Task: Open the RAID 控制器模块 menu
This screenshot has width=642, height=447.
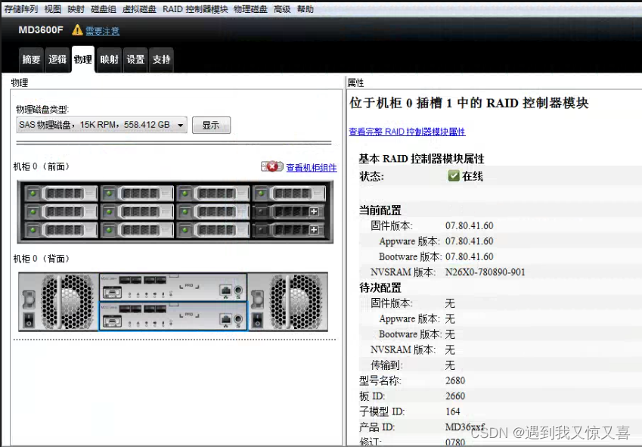Action: pos(195,9)
